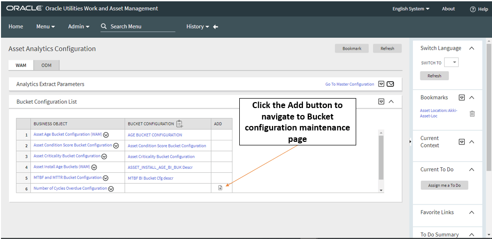Open Number of Cycles Overdue Configuration business object

(x=70, y=188)
